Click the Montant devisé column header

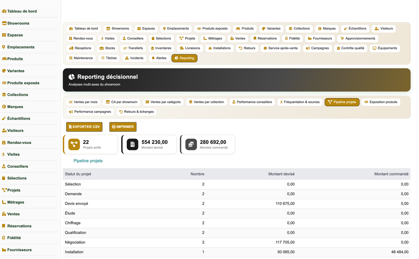click(x=281, y=174)
